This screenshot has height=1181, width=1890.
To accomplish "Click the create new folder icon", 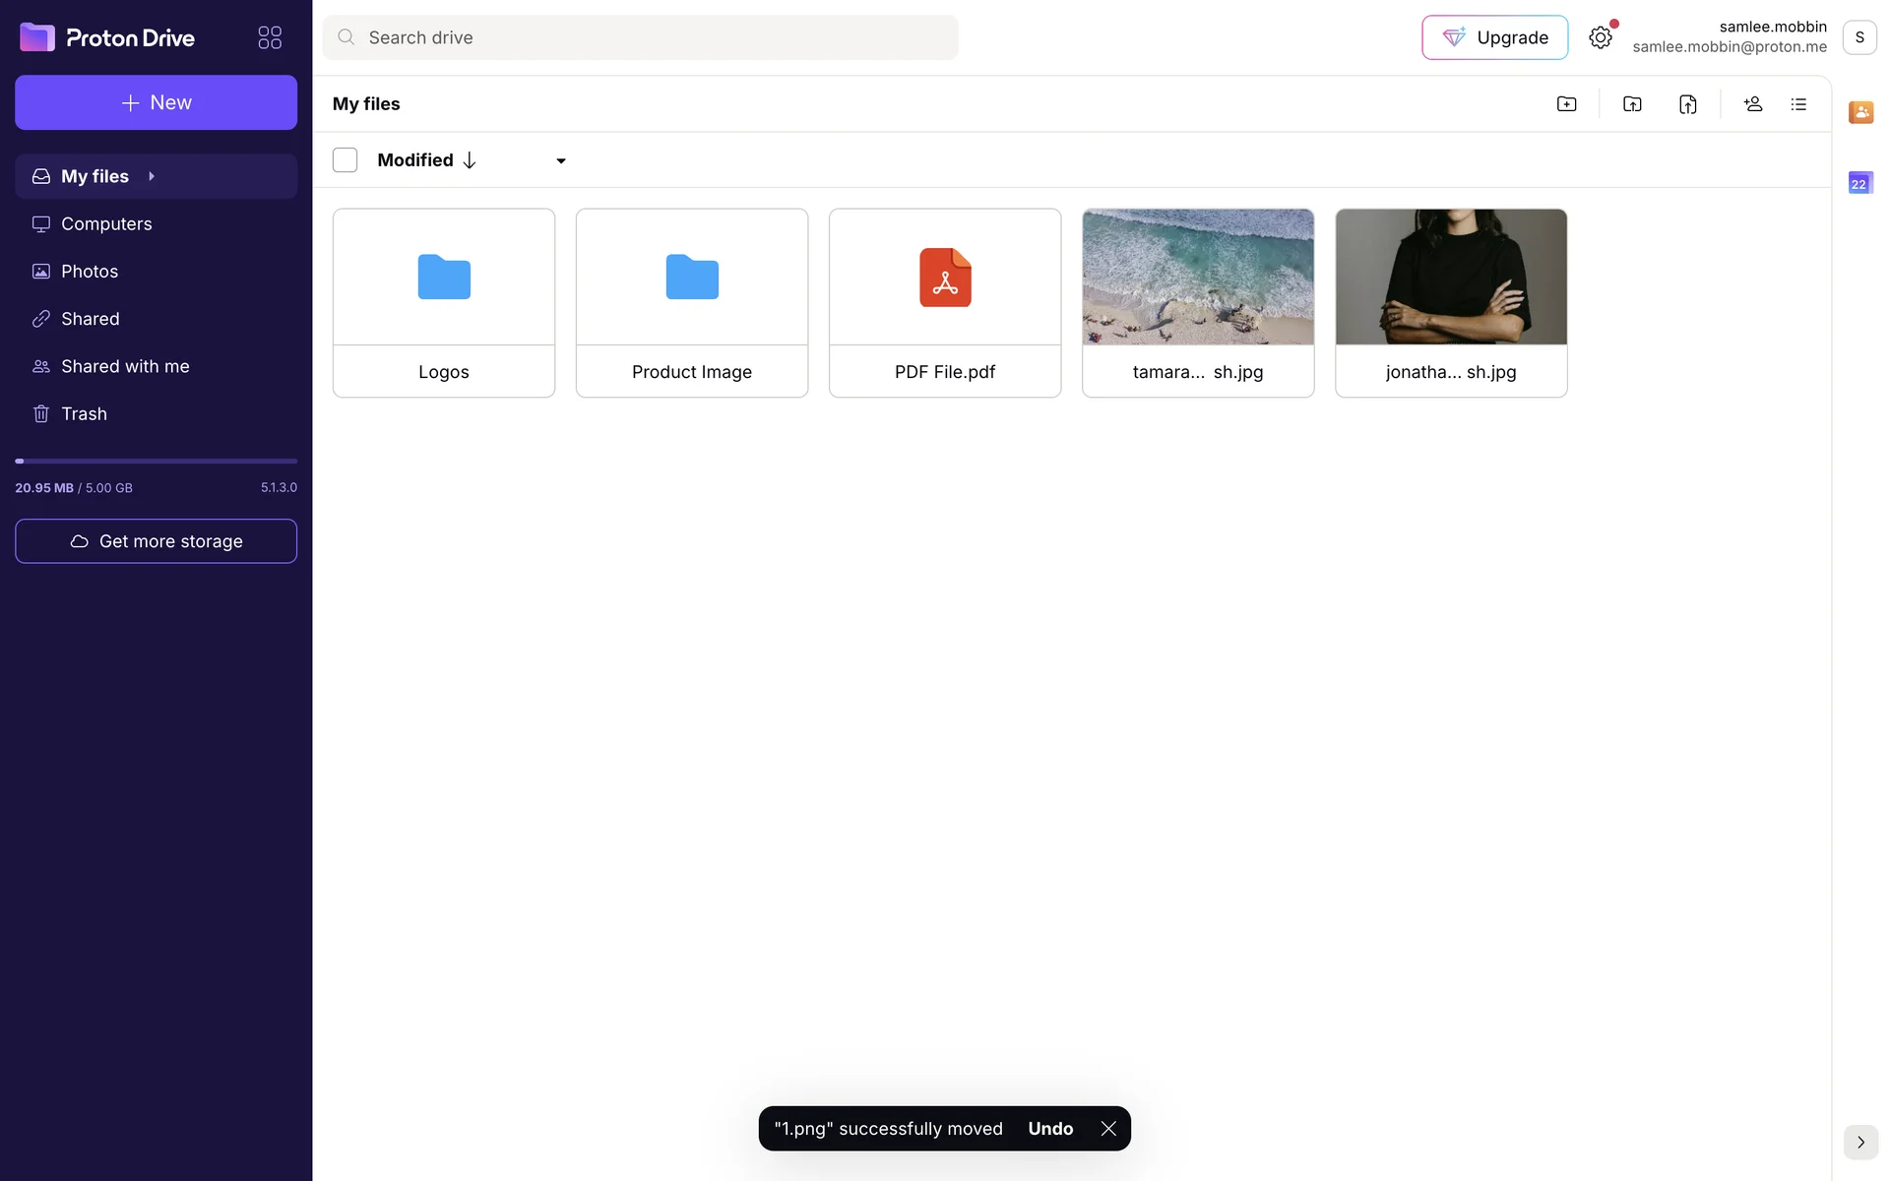I will click(1566, 104).
